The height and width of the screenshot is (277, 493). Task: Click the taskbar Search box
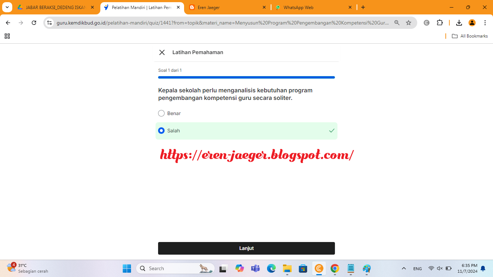[x=175, y=268]
